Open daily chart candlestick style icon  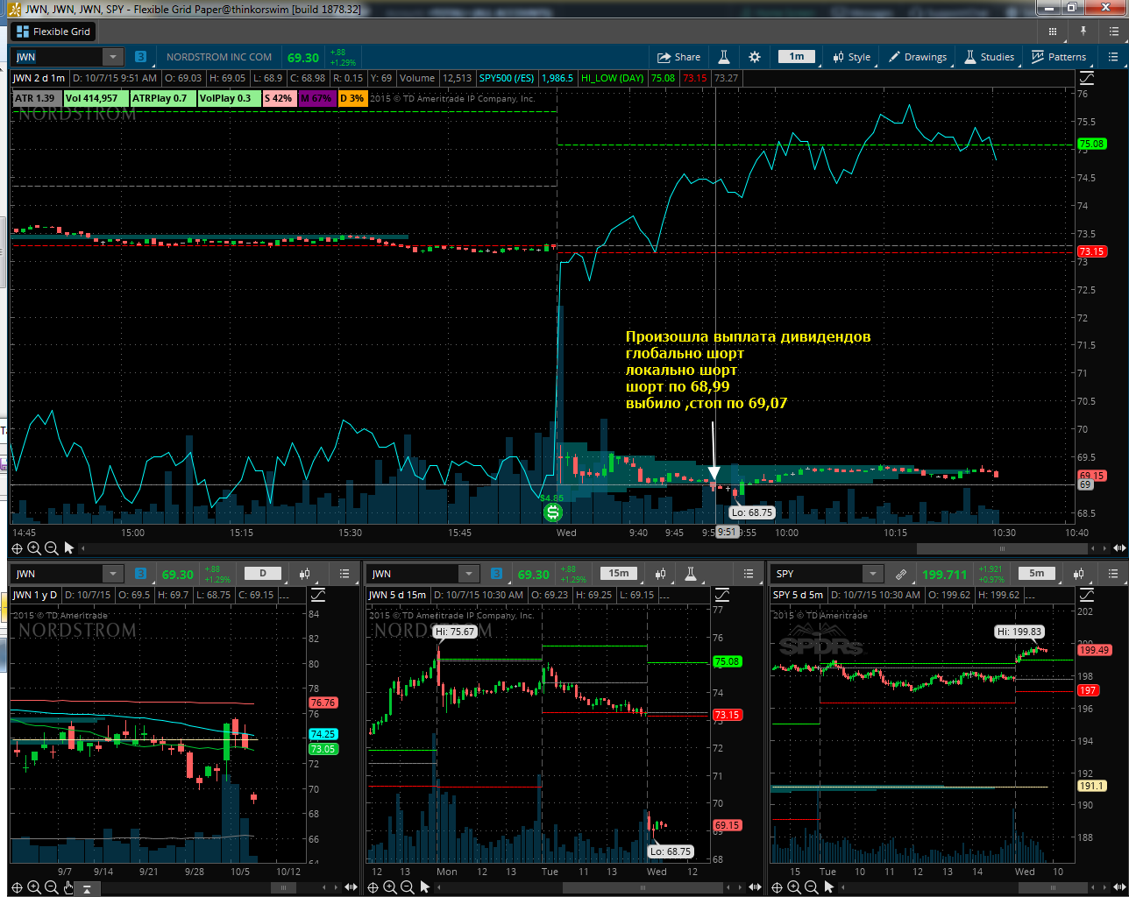(305, 574)
